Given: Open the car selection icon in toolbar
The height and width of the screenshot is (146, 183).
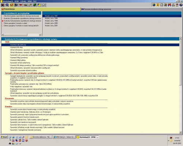Looking at the screenshot, I should pyautogui.click(x=3, y=5).
